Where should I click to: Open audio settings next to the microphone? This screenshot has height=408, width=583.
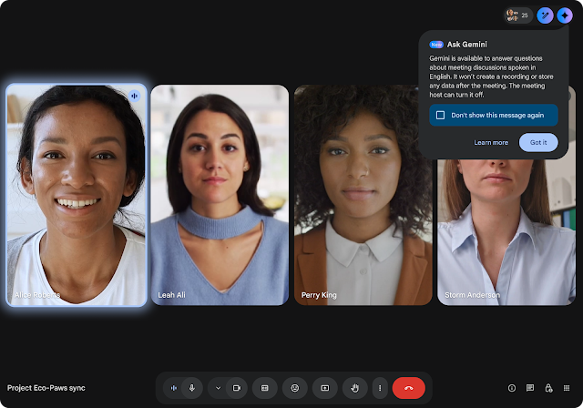coord(173,388)
